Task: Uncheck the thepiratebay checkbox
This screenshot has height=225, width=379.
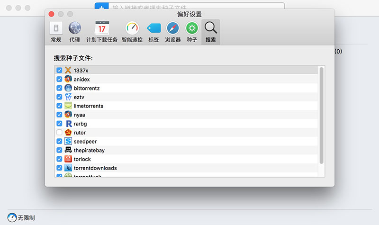Action: (x=59, y=150)
